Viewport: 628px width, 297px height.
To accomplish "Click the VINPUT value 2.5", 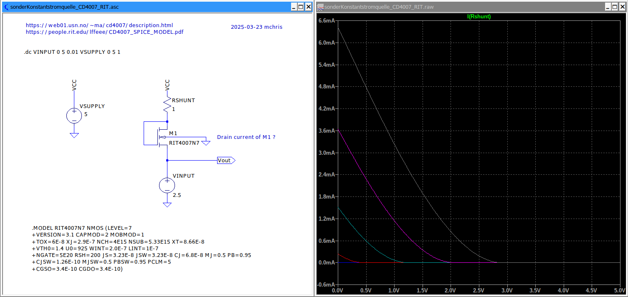I will [177, 195].
